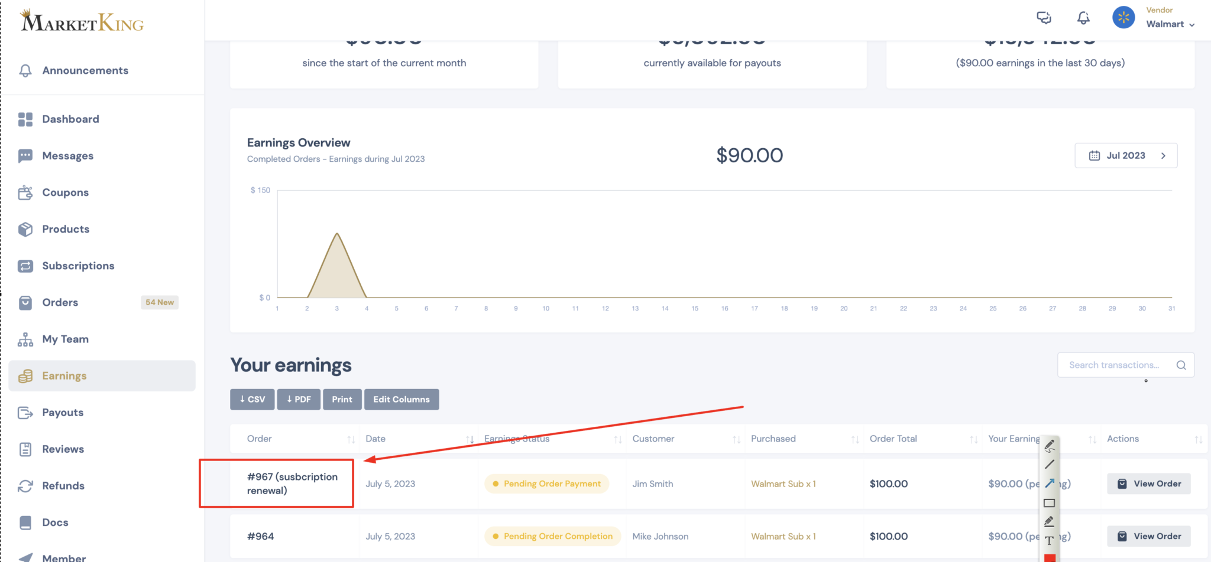Select the Products box icon in sidebar
The width and height of the screenshot is (1211, 562).
[x=25, y=229]
